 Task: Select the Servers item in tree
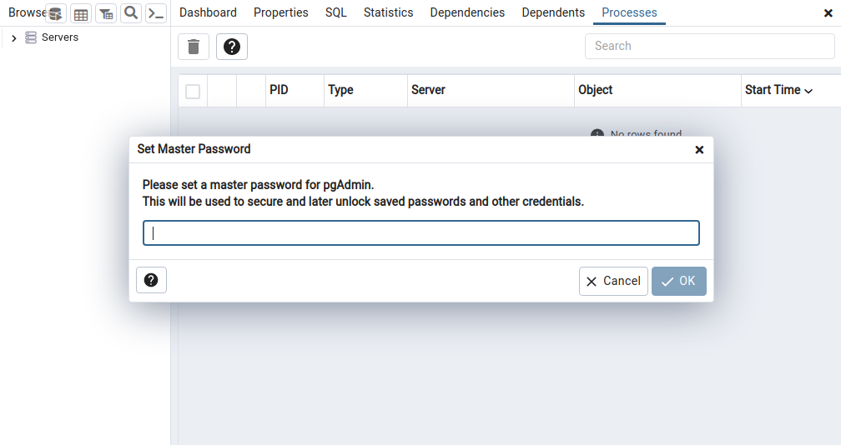click(59, 37)
